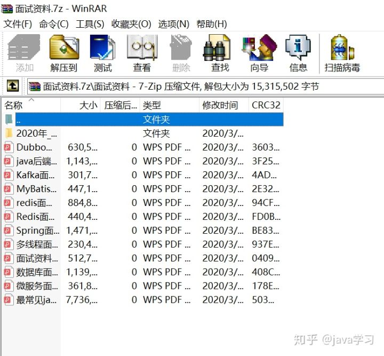The width and height of the screenshot is (384, 356).
Task: Open the Find (查找) binoculars tool
Action: (217, 47)
